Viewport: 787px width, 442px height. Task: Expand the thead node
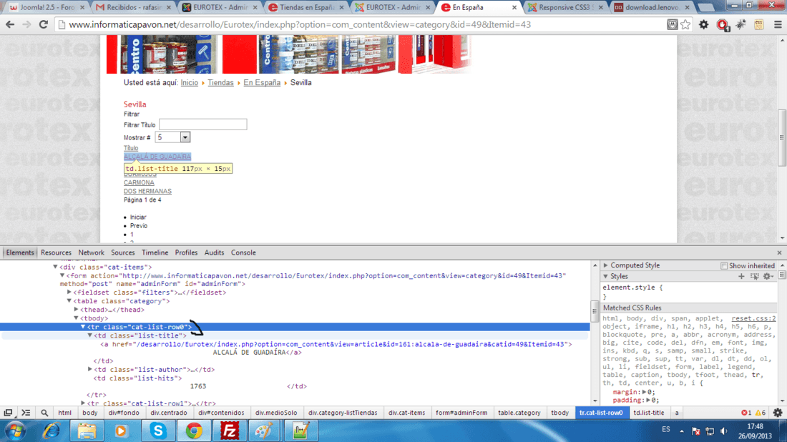coord(77,310)
